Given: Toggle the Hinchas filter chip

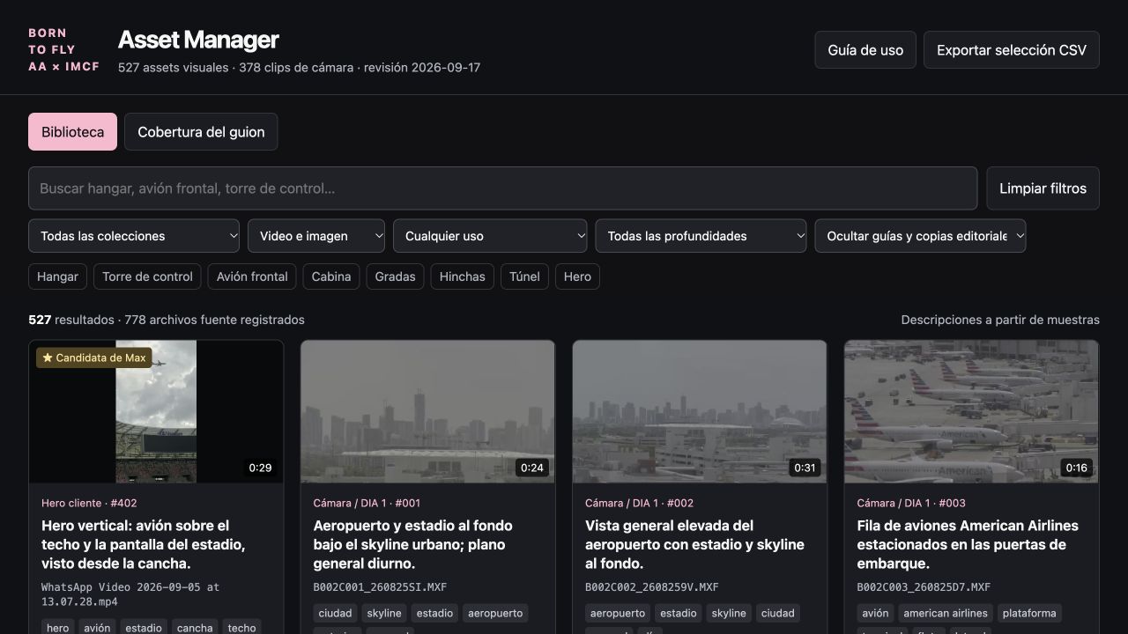Looking at the screenshot, I should click(x=463, y=276).
